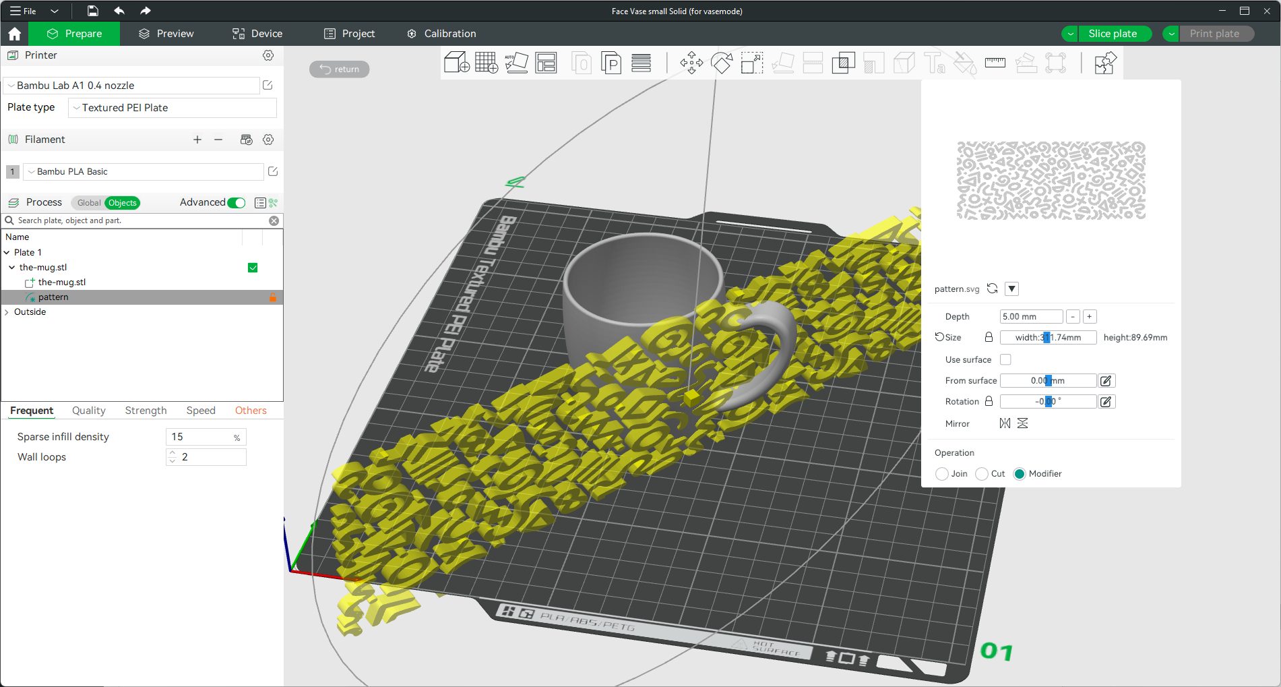Toggle the Rotation lock
Screen dimensions: 1281x687
(x=989, y=401)
